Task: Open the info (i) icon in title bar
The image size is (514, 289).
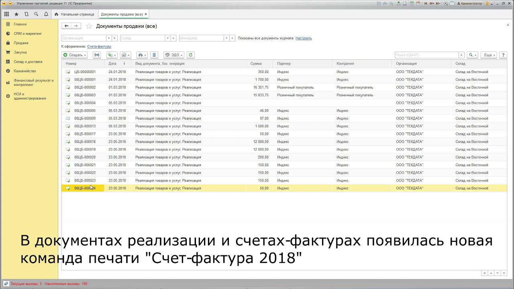Action: [x=487, y=3]
